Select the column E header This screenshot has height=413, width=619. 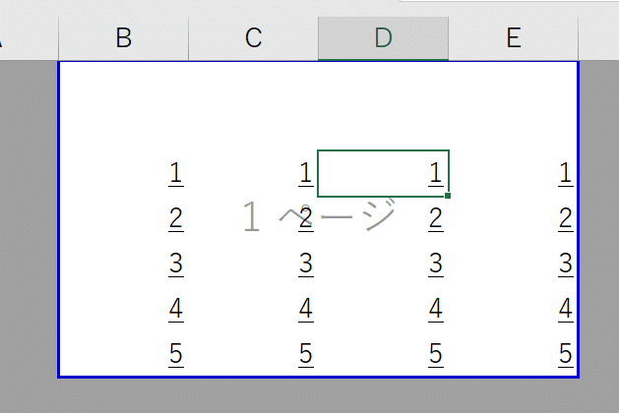click(x=513, y=38)
